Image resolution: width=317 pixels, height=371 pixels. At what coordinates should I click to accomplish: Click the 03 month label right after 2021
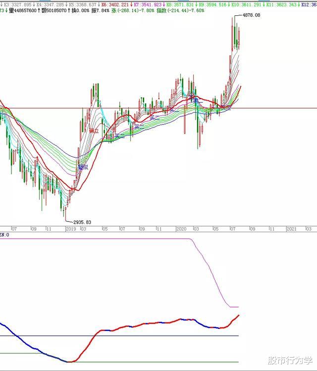309,229
